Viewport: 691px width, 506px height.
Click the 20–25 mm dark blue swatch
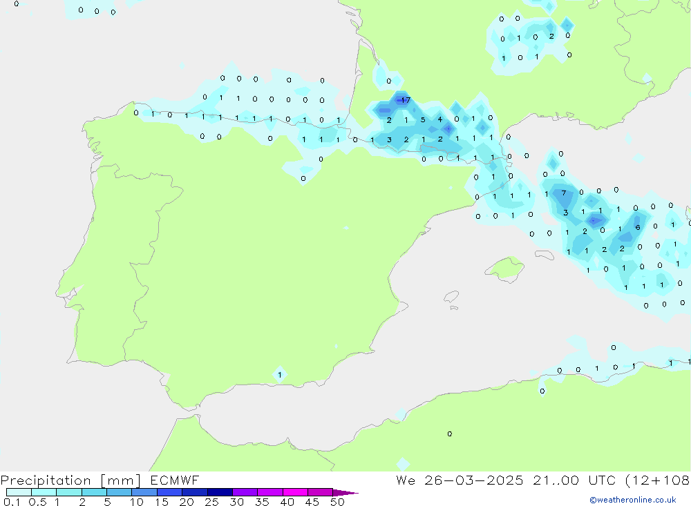click(195, 492)
